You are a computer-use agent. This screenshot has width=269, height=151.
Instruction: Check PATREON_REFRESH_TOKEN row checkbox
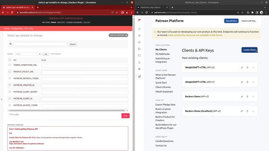click(10, 78)
